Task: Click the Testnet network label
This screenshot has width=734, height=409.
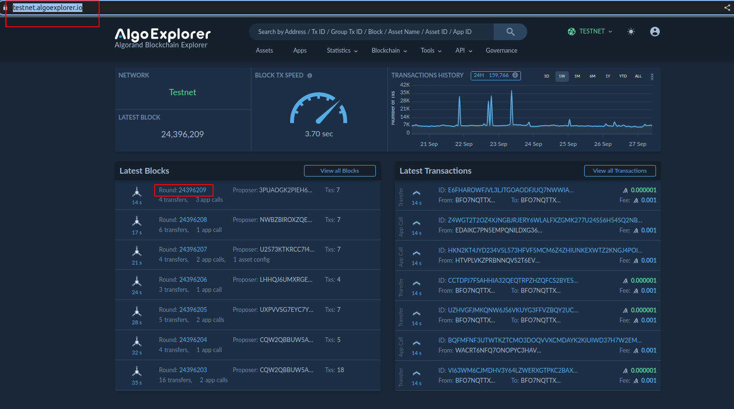Action: (x=182, y=92)
